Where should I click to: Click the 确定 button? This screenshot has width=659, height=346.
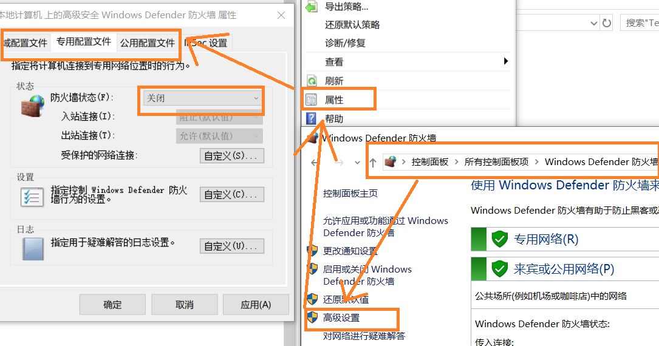[x=112, y=305]
